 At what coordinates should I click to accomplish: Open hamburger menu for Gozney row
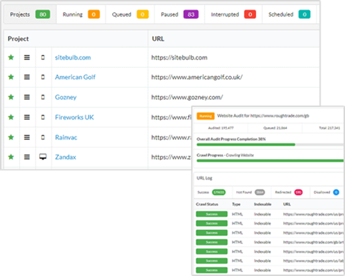coord(27,97)
